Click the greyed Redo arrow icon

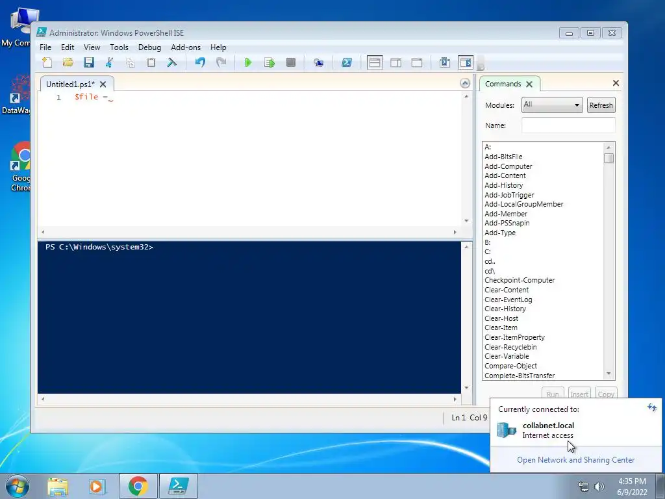(221, 63)
